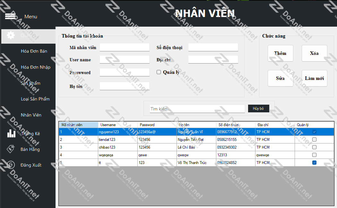Viewport: 337px width, 208px height.
Task: Check Quản lý box for tiendat123 row
Action: 314,140
